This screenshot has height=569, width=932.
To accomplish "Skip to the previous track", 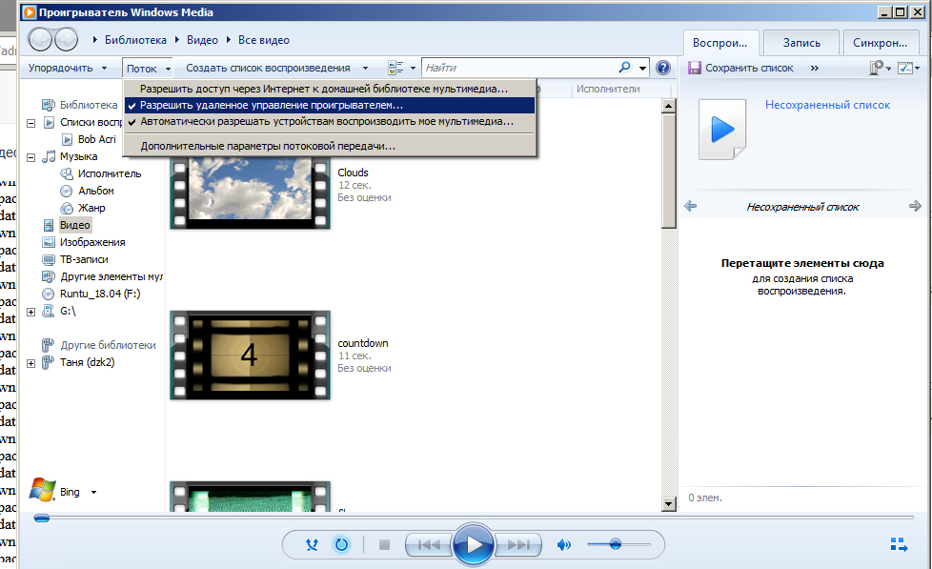I will coord(429,545).
